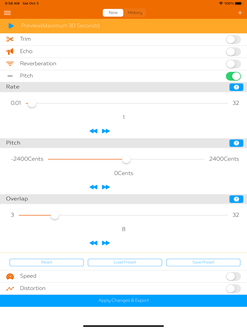Viewport: 247px width, 329px height.
Task: Select the New tab
Action: click(x=113, y=12)
